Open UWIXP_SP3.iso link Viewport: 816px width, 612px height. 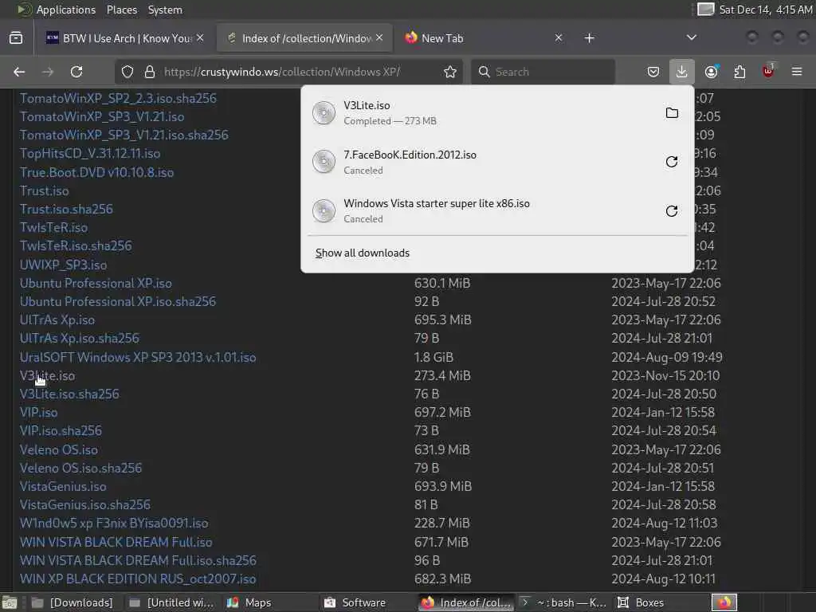pos(64,265)
